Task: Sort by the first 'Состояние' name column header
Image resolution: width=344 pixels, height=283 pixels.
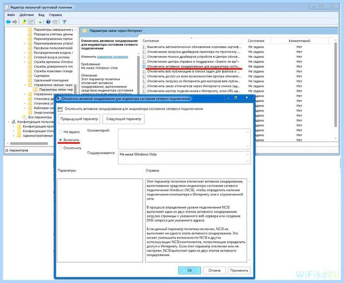Action: pyautogui.click(x=191, y=41)
